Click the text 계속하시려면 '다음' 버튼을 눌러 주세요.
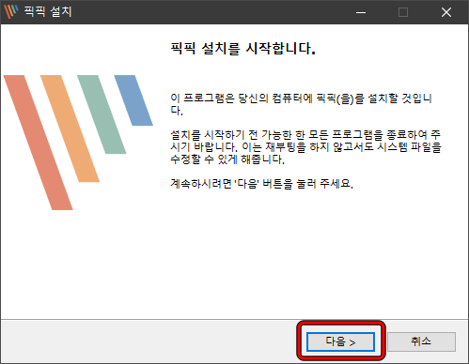 click(x=261, y=184)
